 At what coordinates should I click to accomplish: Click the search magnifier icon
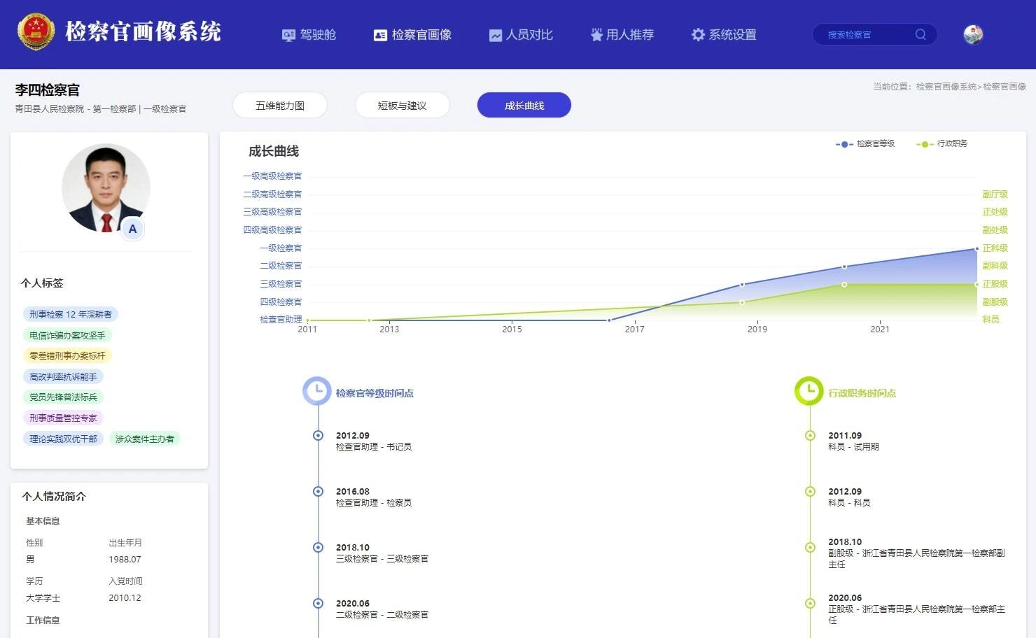pyautogui.click(x=920, y=34)
